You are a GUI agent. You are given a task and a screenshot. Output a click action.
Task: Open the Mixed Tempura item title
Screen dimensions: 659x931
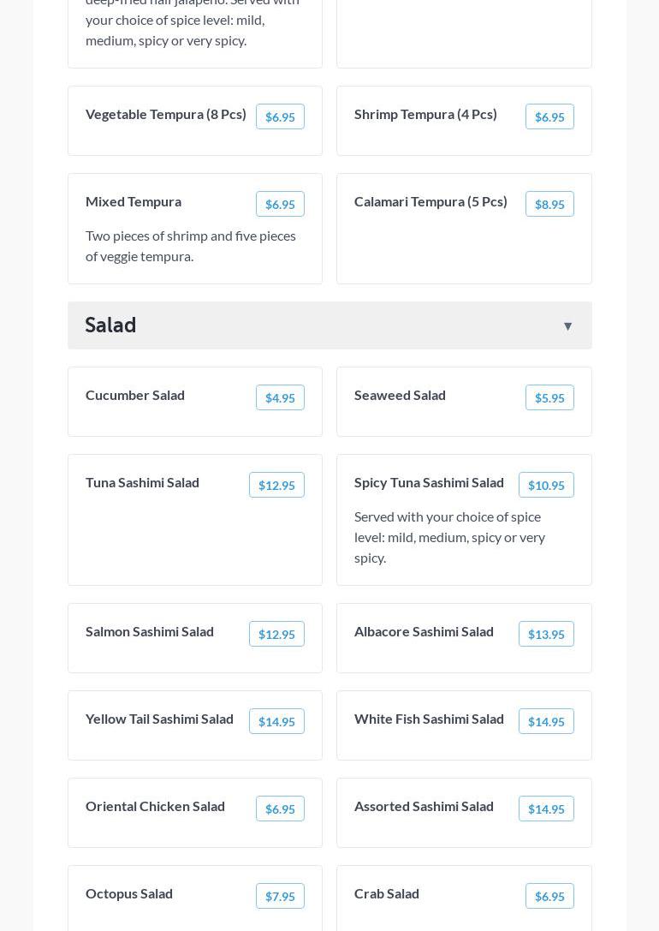point(134,201)
